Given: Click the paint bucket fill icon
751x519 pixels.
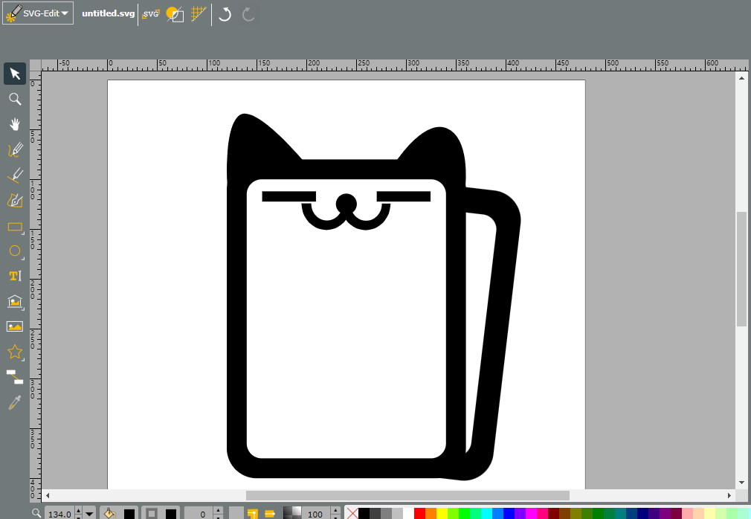Looking at the screenshot, I should pos(110,514).
